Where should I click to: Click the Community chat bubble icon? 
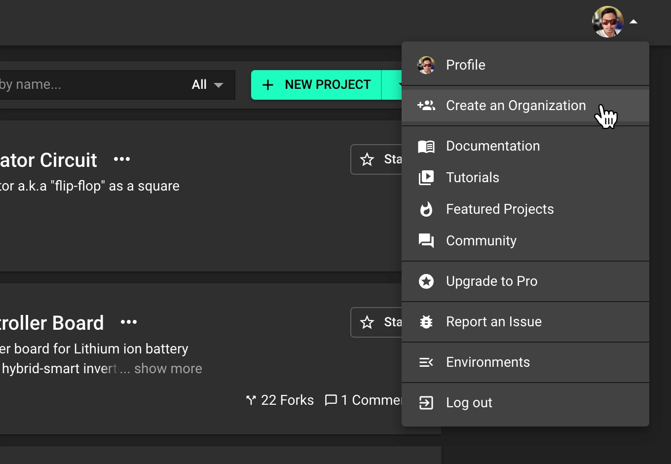click(x=426, y=240)
